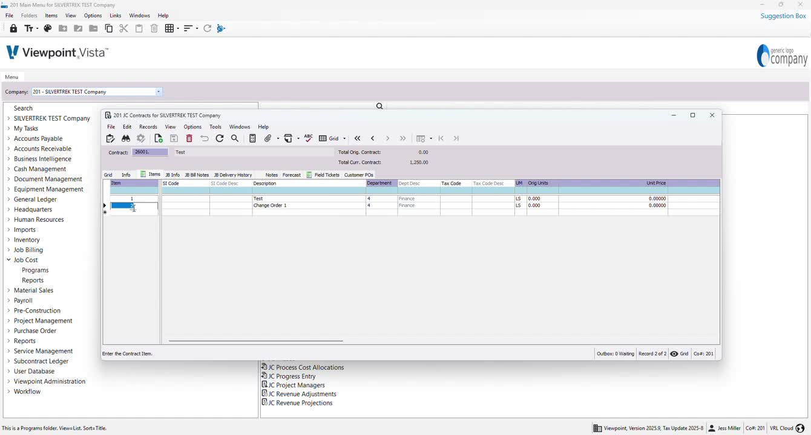Click the blue globe icon in main toolbar
The width and height of the screenshot is (811, 435).
[x=221, y=28]
